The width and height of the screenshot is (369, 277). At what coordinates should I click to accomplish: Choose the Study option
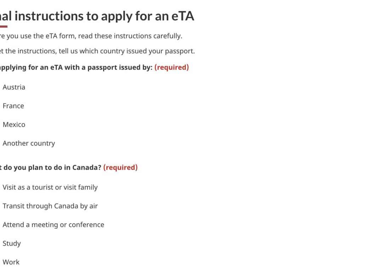click(x=11, y=244)
